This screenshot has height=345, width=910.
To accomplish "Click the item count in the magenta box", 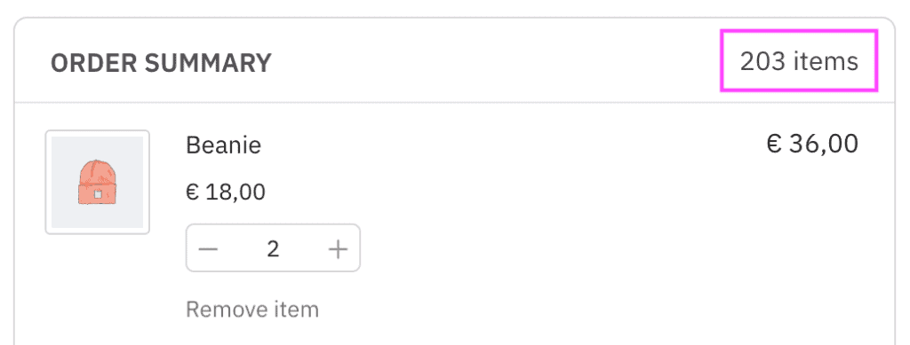I will point(799,61).
